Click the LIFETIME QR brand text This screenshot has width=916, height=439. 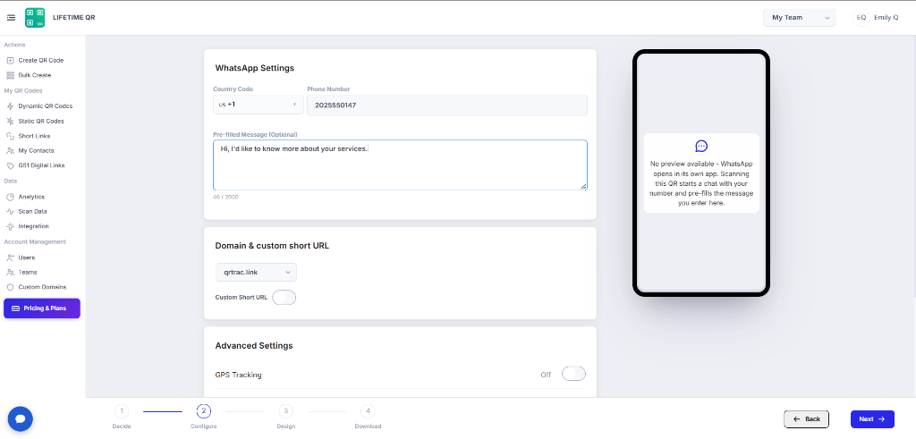click(73, 18)
